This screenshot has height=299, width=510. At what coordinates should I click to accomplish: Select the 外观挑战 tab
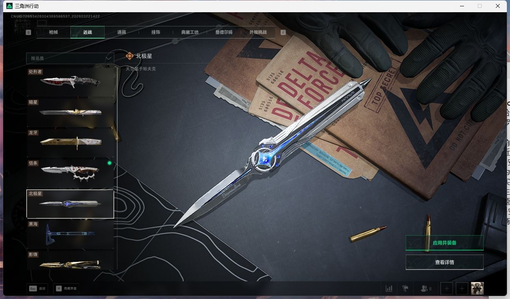tap(258, 32)
